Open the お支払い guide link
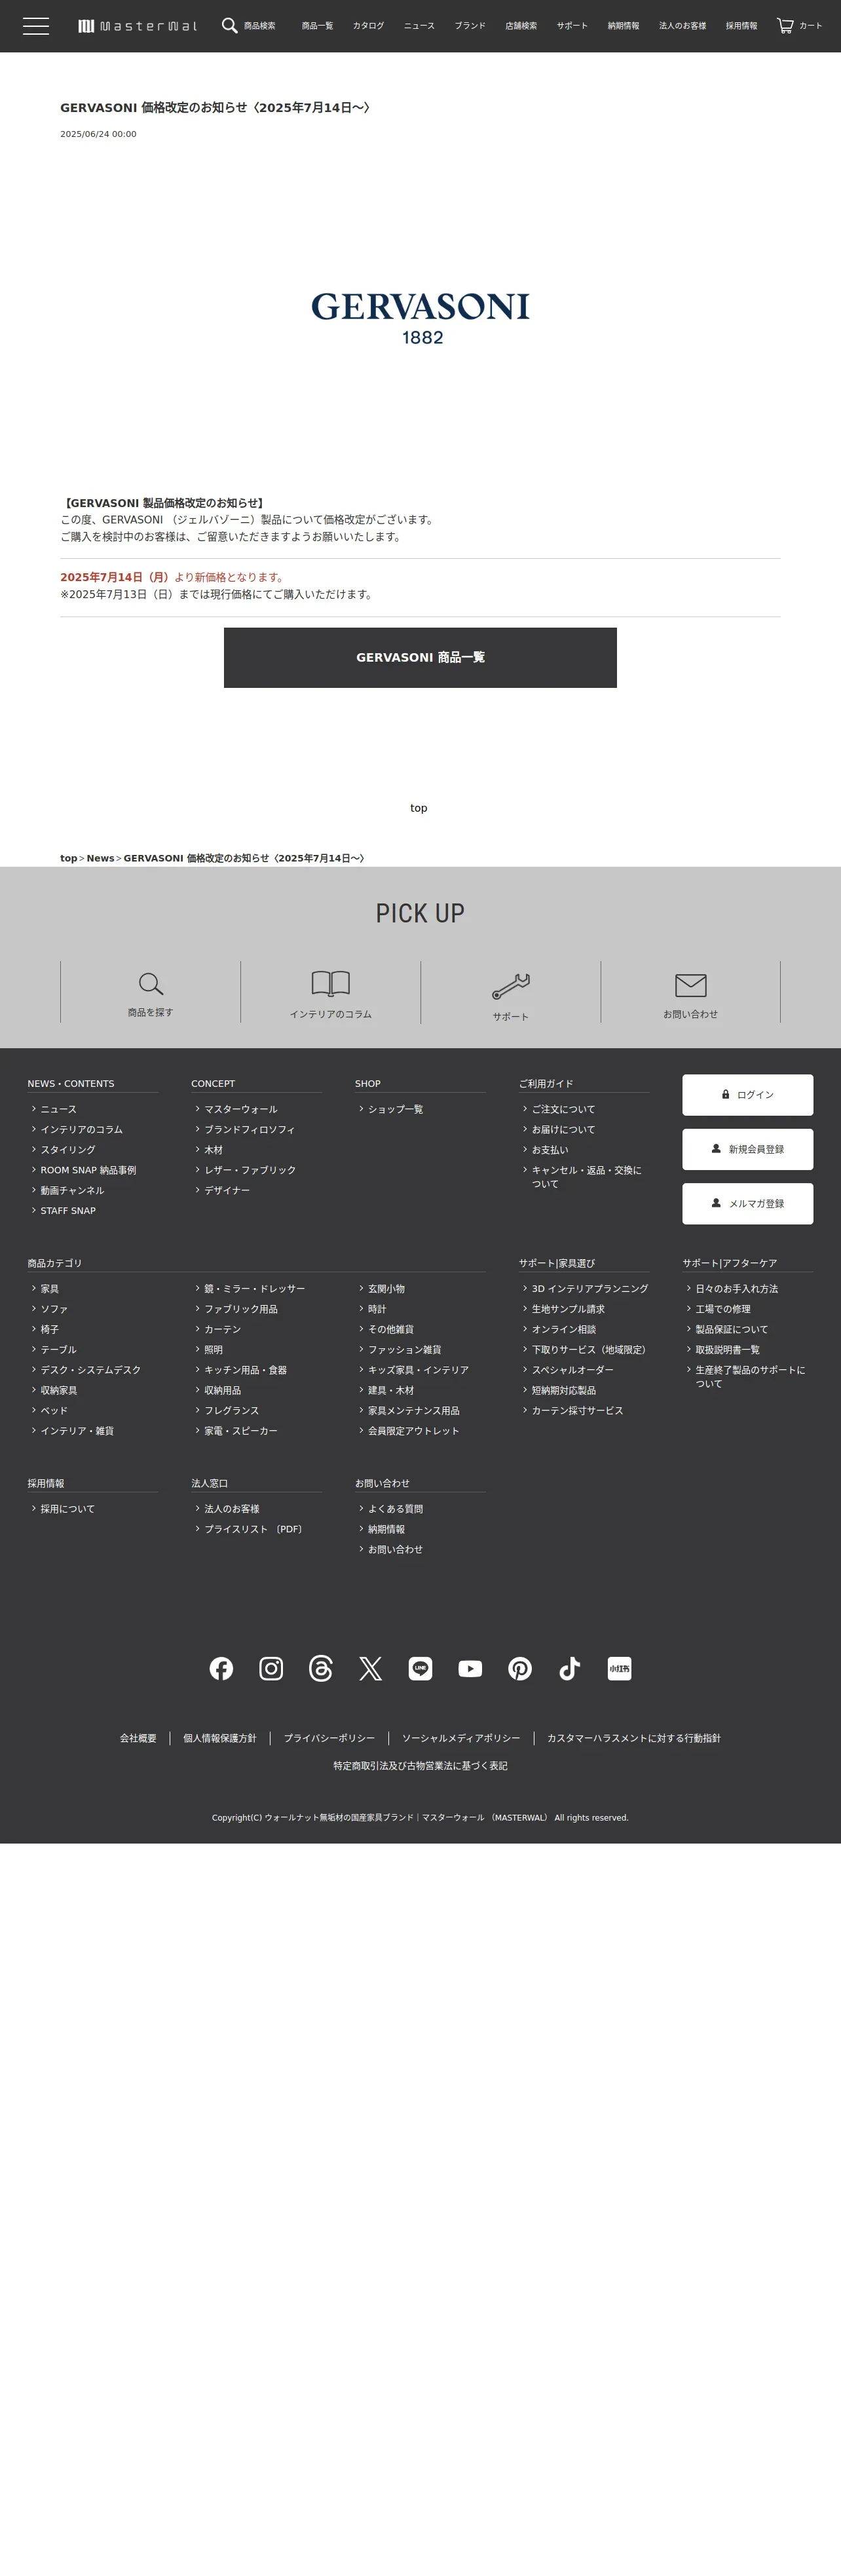This screenshot has width=841, height=2576. 550,1150
